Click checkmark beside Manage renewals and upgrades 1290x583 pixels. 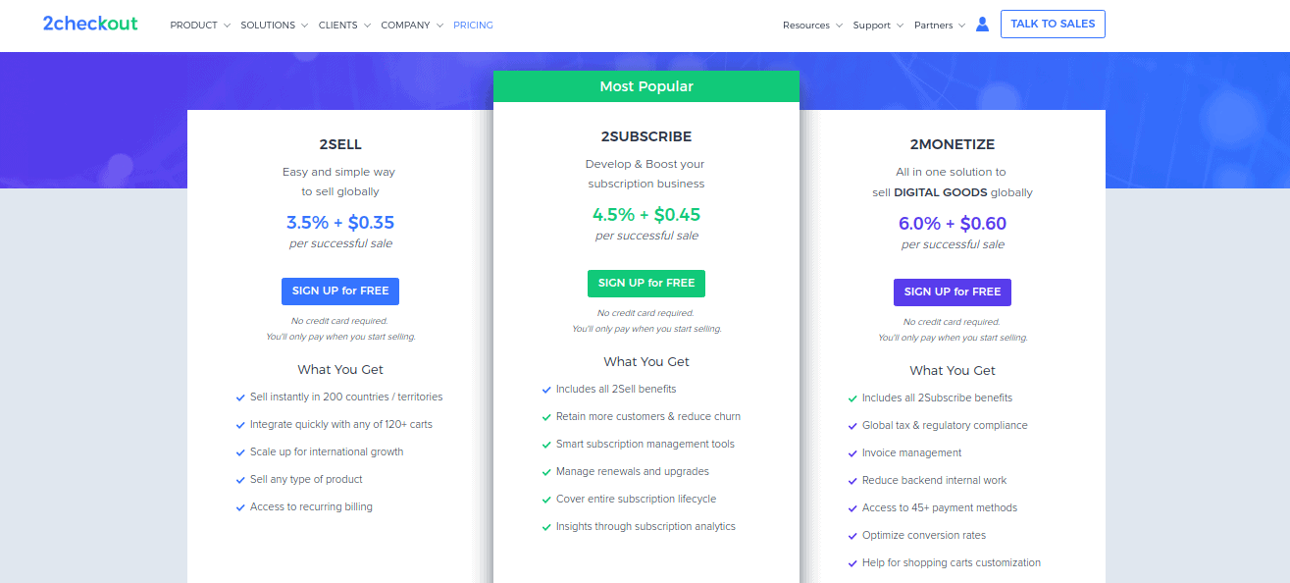(x=546, y=472)
